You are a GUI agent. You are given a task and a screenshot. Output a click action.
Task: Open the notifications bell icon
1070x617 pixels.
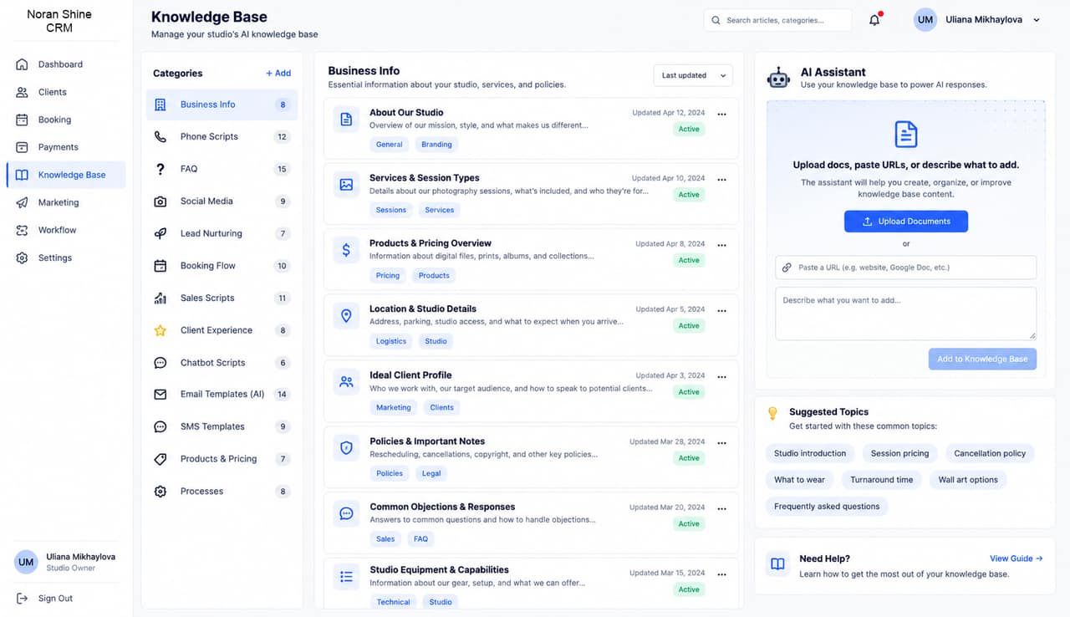874,20
